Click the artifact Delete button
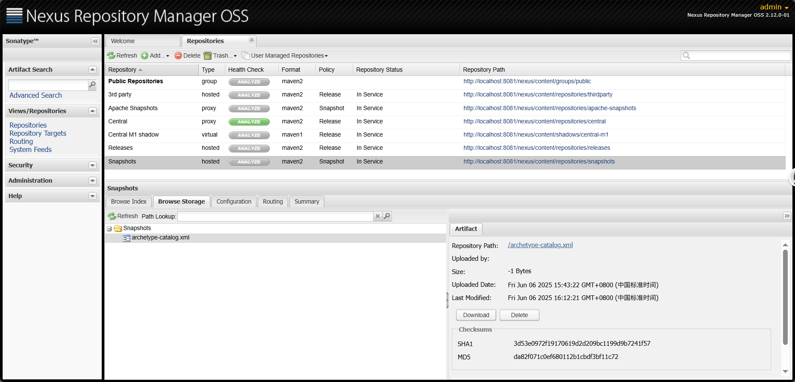 click(519, 315)
